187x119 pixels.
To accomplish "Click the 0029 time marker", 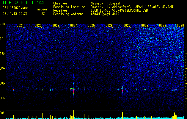I will coord(163,26).
